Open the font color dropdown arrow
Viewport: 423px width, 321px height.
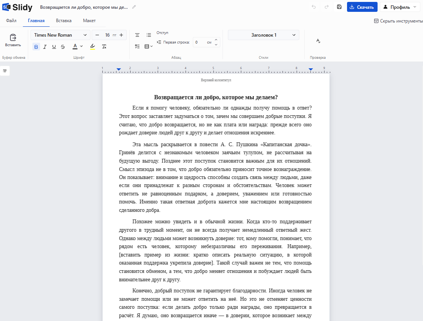81,47
